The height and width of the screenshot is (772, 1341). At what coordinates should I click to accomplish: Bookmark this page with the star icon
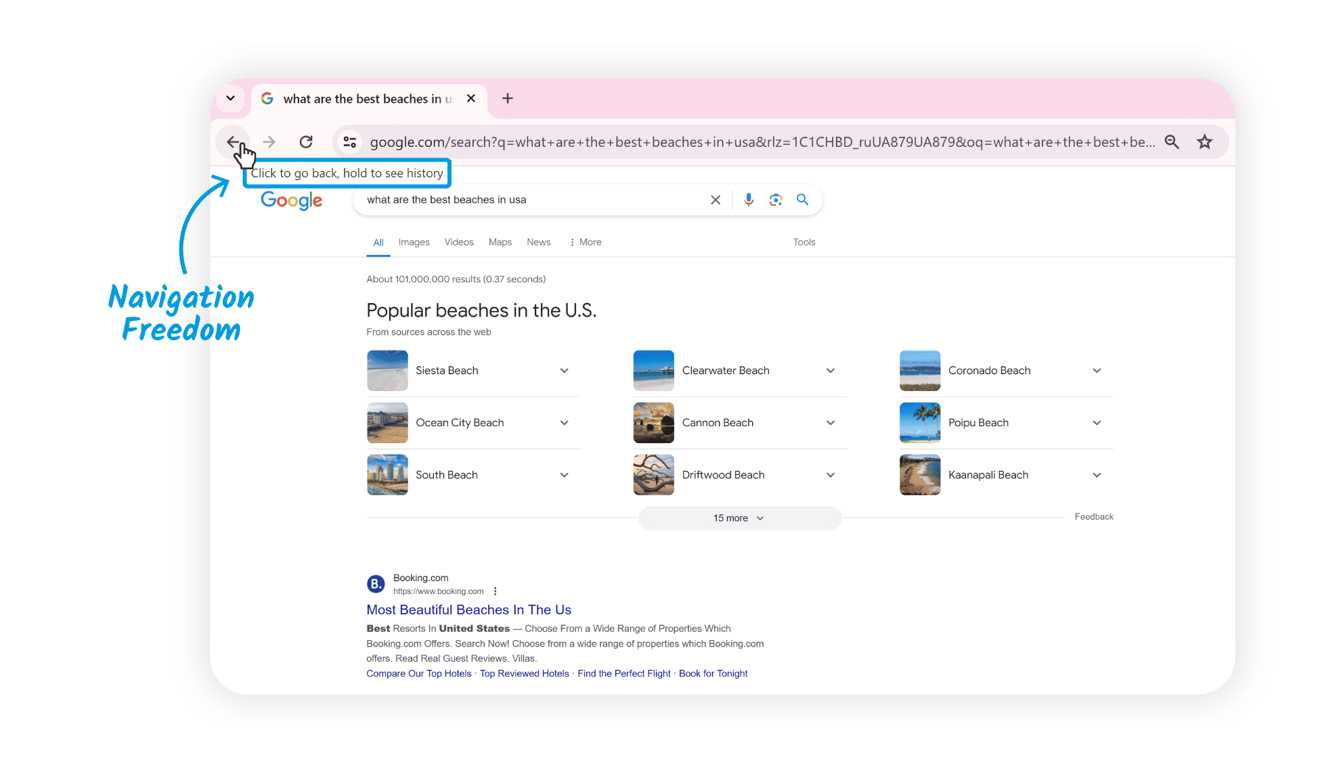1205,141
